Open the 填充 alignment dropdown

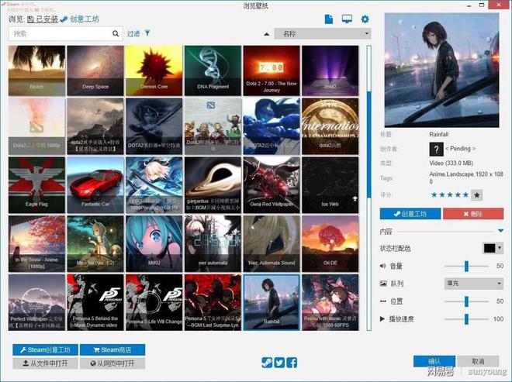474,283
